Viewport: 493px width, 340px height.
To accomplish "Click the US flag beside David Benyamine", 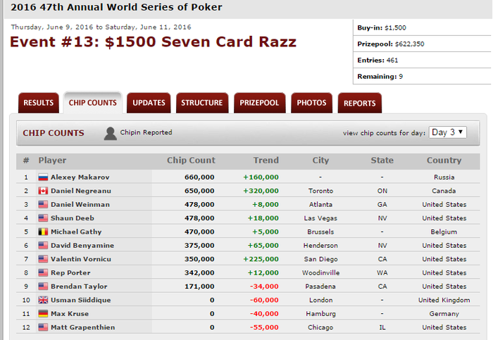I will point(43,246).
